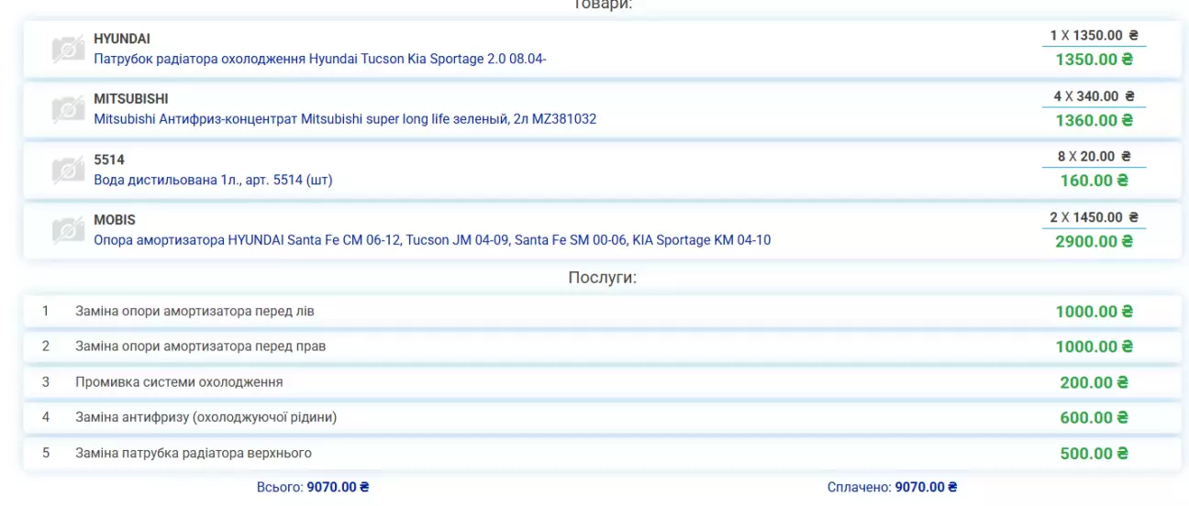Select service Заміна опори амортизатора перед лів
The image size is (1189, 506).
pos(194,312)
